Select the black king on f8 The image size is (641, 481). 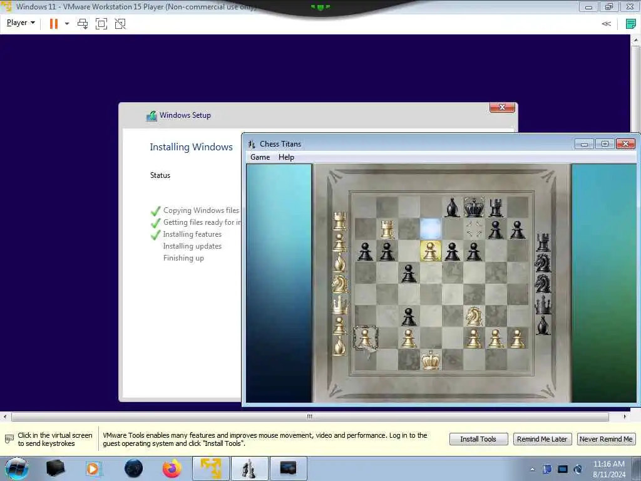[474, 207]
